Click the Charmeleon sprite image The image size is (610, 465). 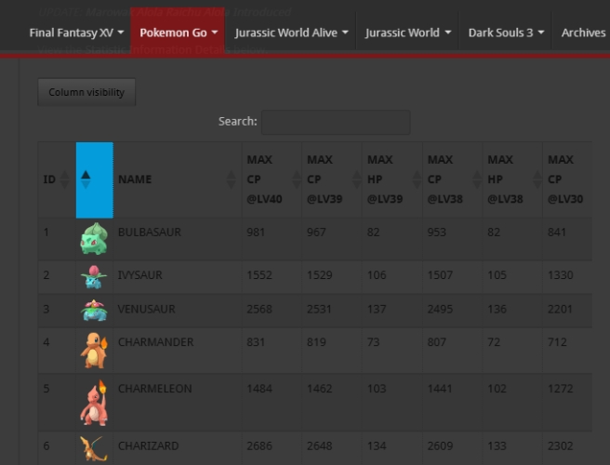[x=94, y=403]
